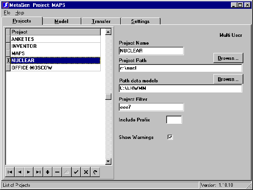The height and width of the screenshot is (190, 253).
Task: Go to next project record
Action: point(29,172)
